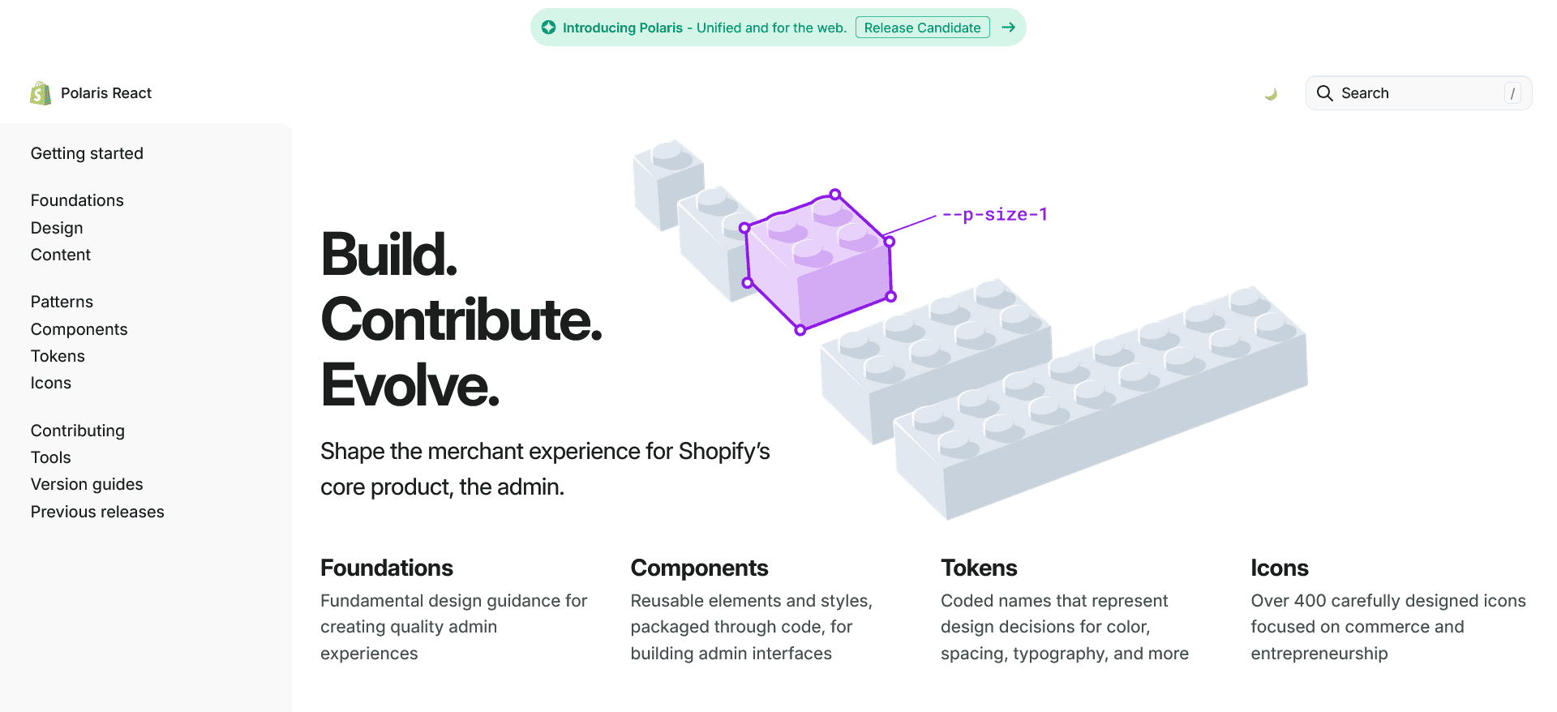Click the Release Candidate button

pos(922,27)
